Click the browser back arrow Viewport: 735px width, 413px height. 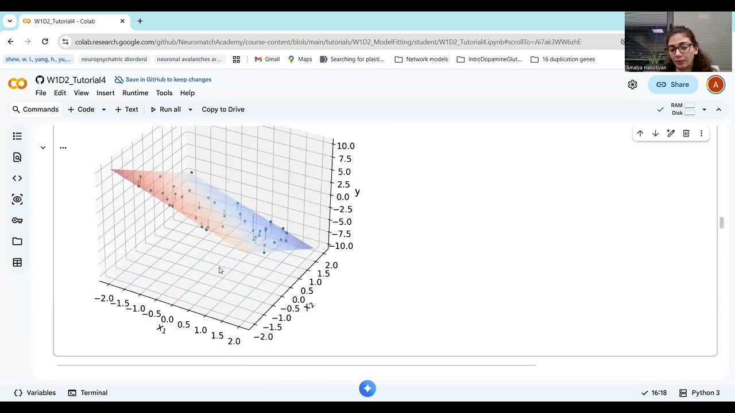click(x=10, y=41)
